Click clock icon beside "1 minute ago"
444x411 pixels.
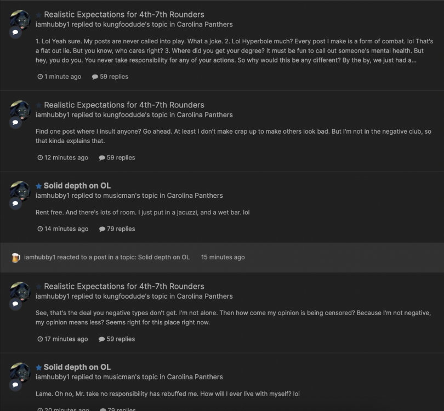click(40, 77)
